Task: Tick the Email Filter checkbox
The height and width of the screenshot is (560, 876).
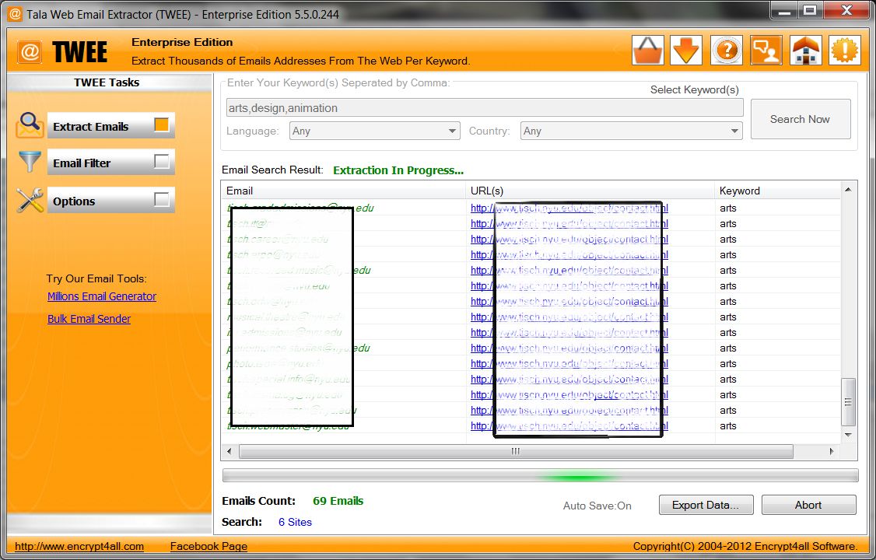Action: (x=162, y=162)
